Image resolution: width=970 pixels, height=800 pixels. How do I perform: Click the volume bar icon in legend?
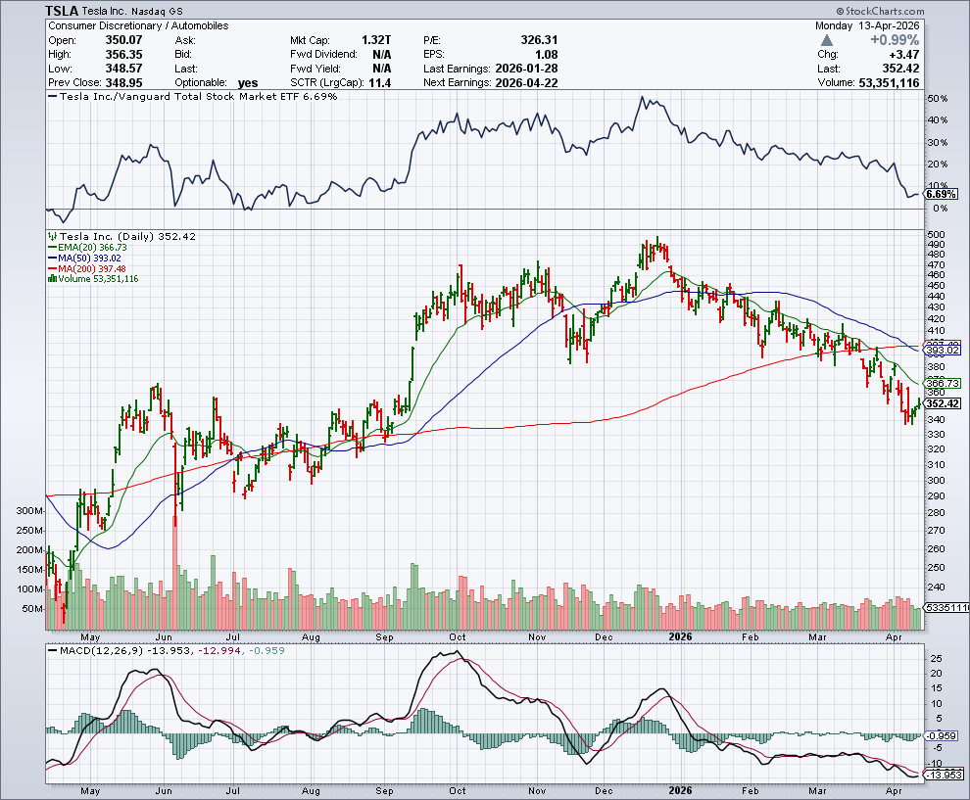(x=53, y=279)
